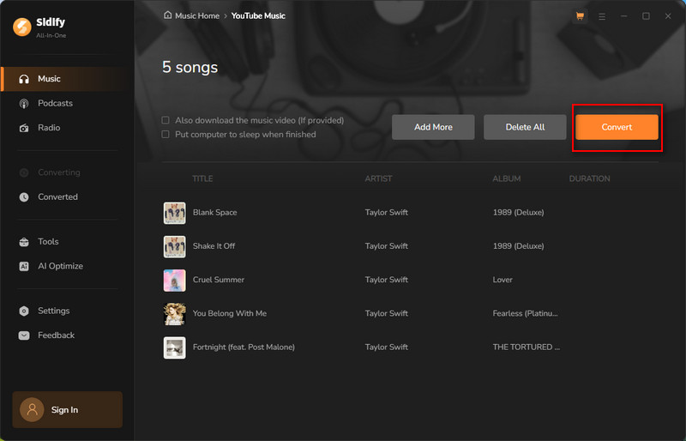
Task: Open the Tools toolbox icon
Action: [x=24, y=242]
